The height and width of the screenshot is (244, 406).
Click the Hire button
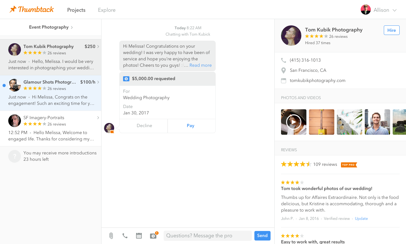(x=392, y=30)
